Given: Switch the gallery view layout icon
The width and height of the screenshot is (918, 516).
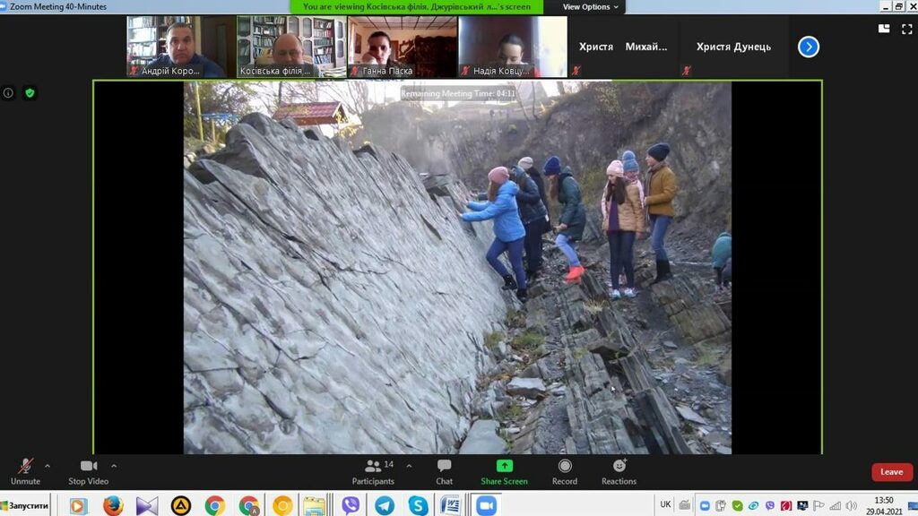Looking at the screenshot, I should [x=884, y=29].
